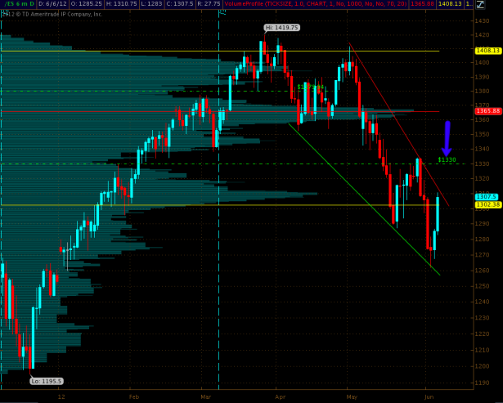Select the yellow value-area-low line at 1302.38
Viewport: 503px width, 403px height.
click(x=220, y=205)
